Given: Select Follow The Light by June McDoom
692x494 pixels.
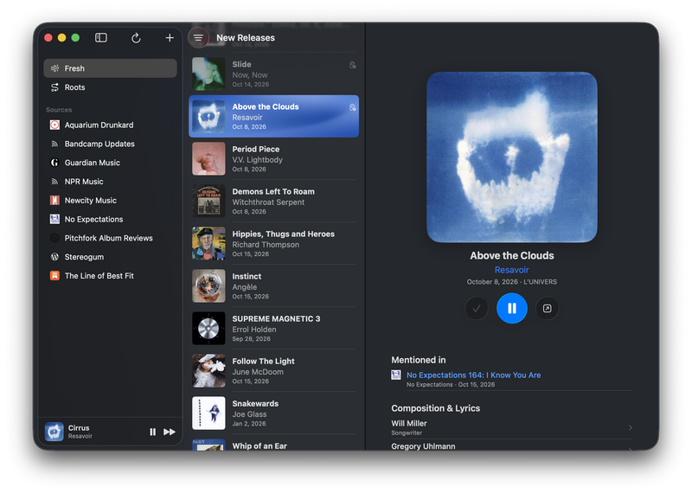Looking at the screenshot, I should 273,371.
